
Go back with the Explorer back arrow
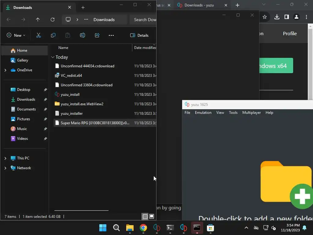[9, 20]
